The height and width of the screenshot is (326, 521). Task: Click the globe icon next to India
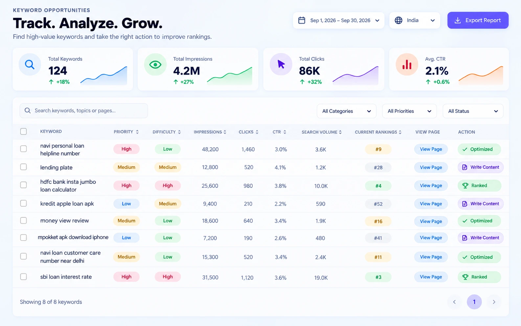click(x=398, y=20)
